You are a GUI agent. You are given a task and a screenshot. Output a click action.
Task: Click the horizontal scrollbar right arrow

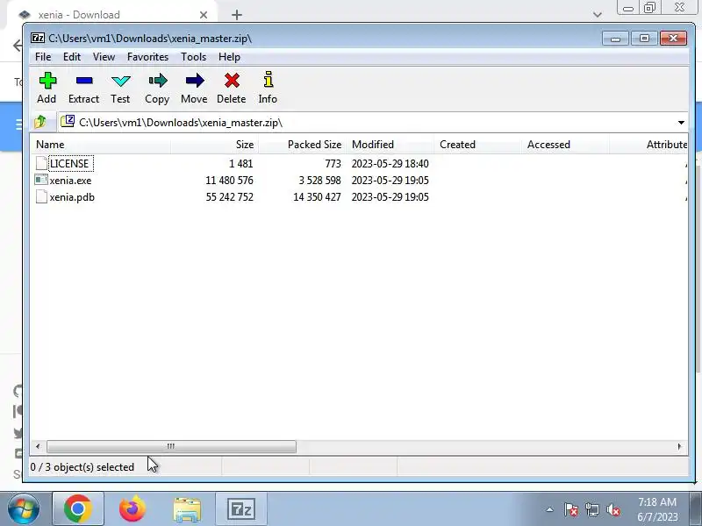(679, 446)
